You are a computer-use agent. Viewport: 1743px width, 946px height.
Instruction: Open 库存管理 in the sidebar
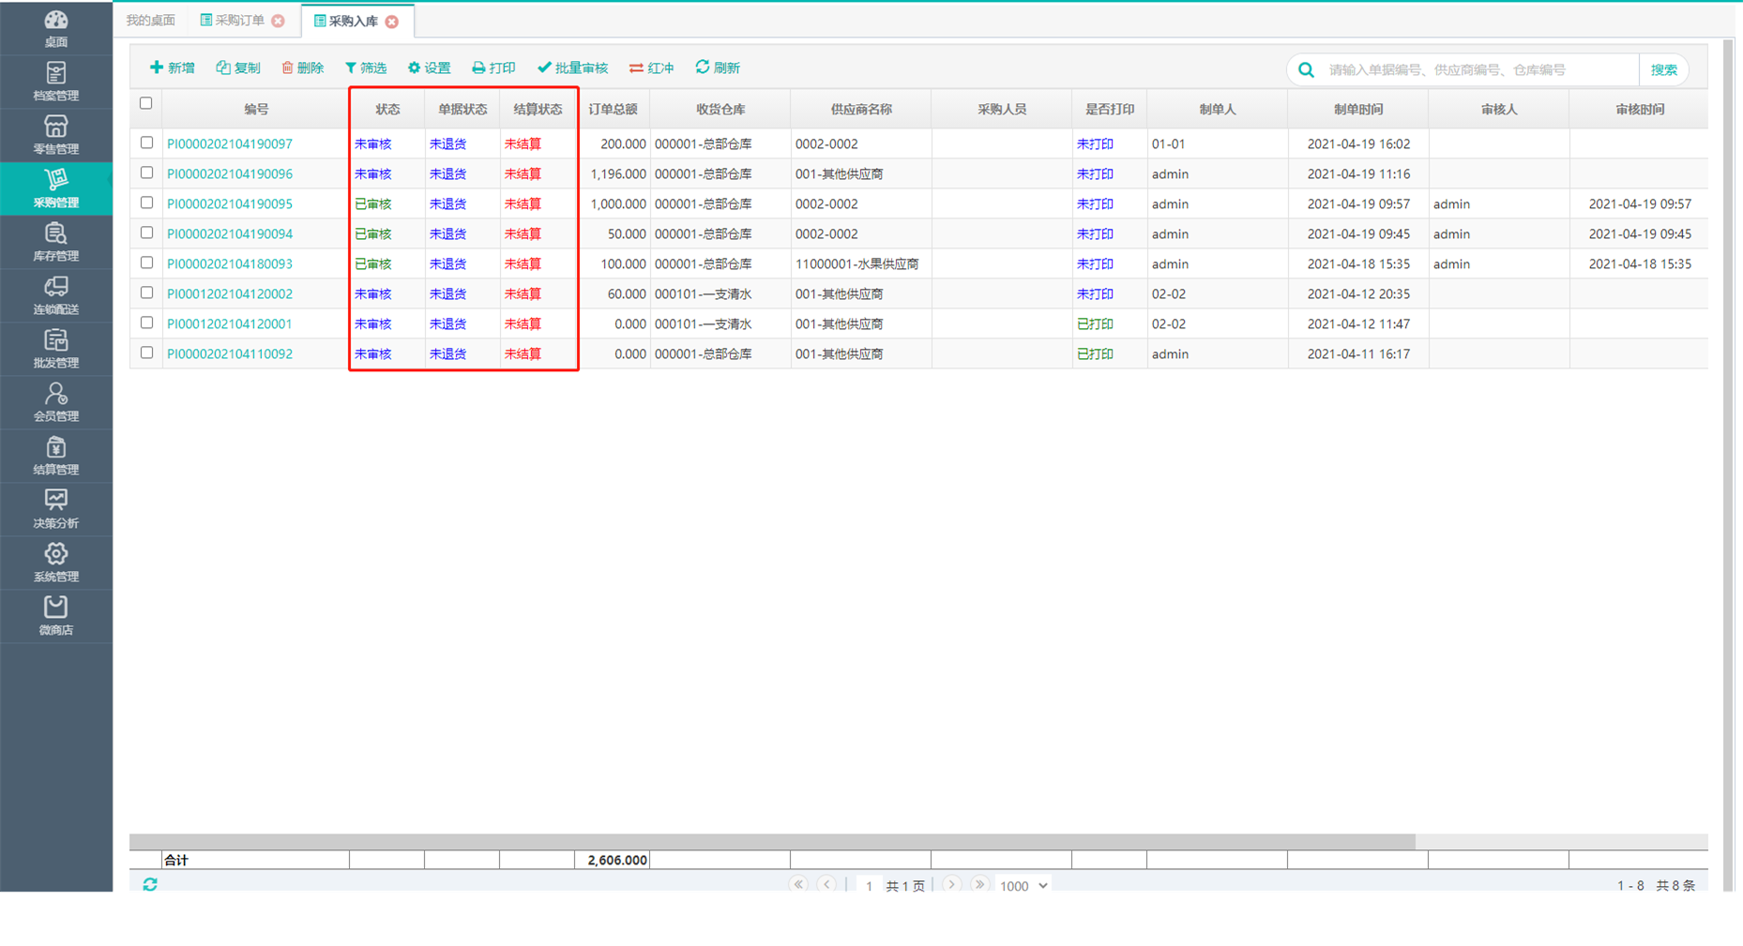56,242
